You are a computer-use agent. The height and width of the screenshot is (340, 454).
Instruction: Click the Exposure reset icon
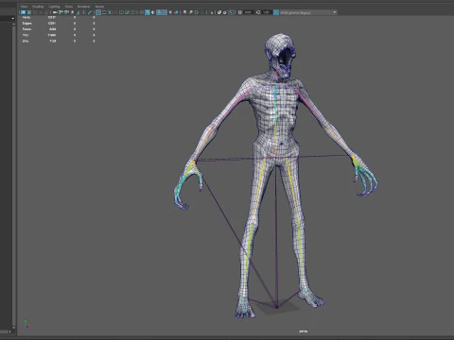(x=239, y=12)
